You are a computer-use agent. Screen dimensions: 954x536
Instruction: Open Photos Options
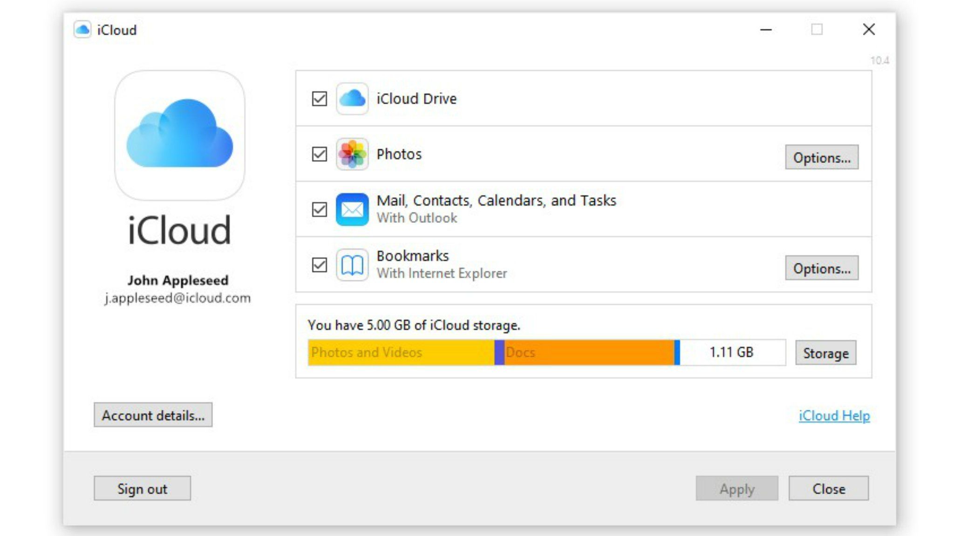tap(822, 157)
